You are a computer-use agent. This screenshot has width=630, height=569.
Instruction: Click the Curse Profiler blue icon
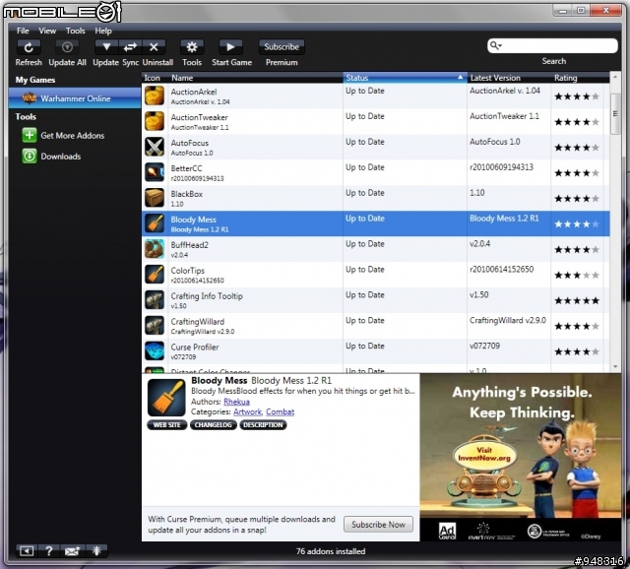pos(155,350)
